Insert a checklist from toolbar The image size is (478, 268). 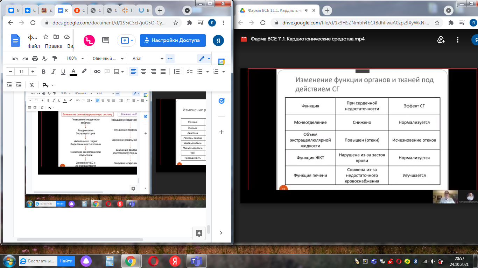pyautogui.click(x=190, y=72)
